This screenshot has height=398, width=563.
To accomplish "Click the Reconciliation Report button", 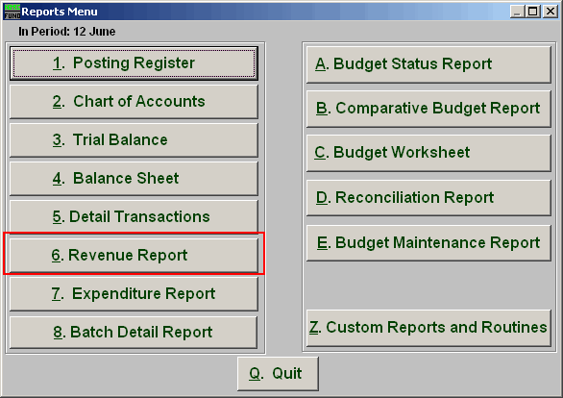I will pyautogui.click(x=428, y=198).
